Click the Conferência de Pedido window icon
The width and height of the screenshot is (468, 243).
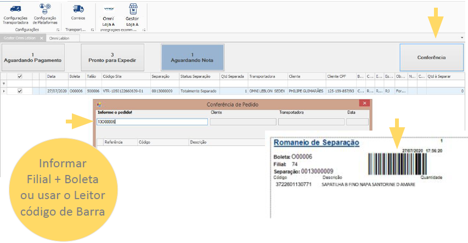98,104
